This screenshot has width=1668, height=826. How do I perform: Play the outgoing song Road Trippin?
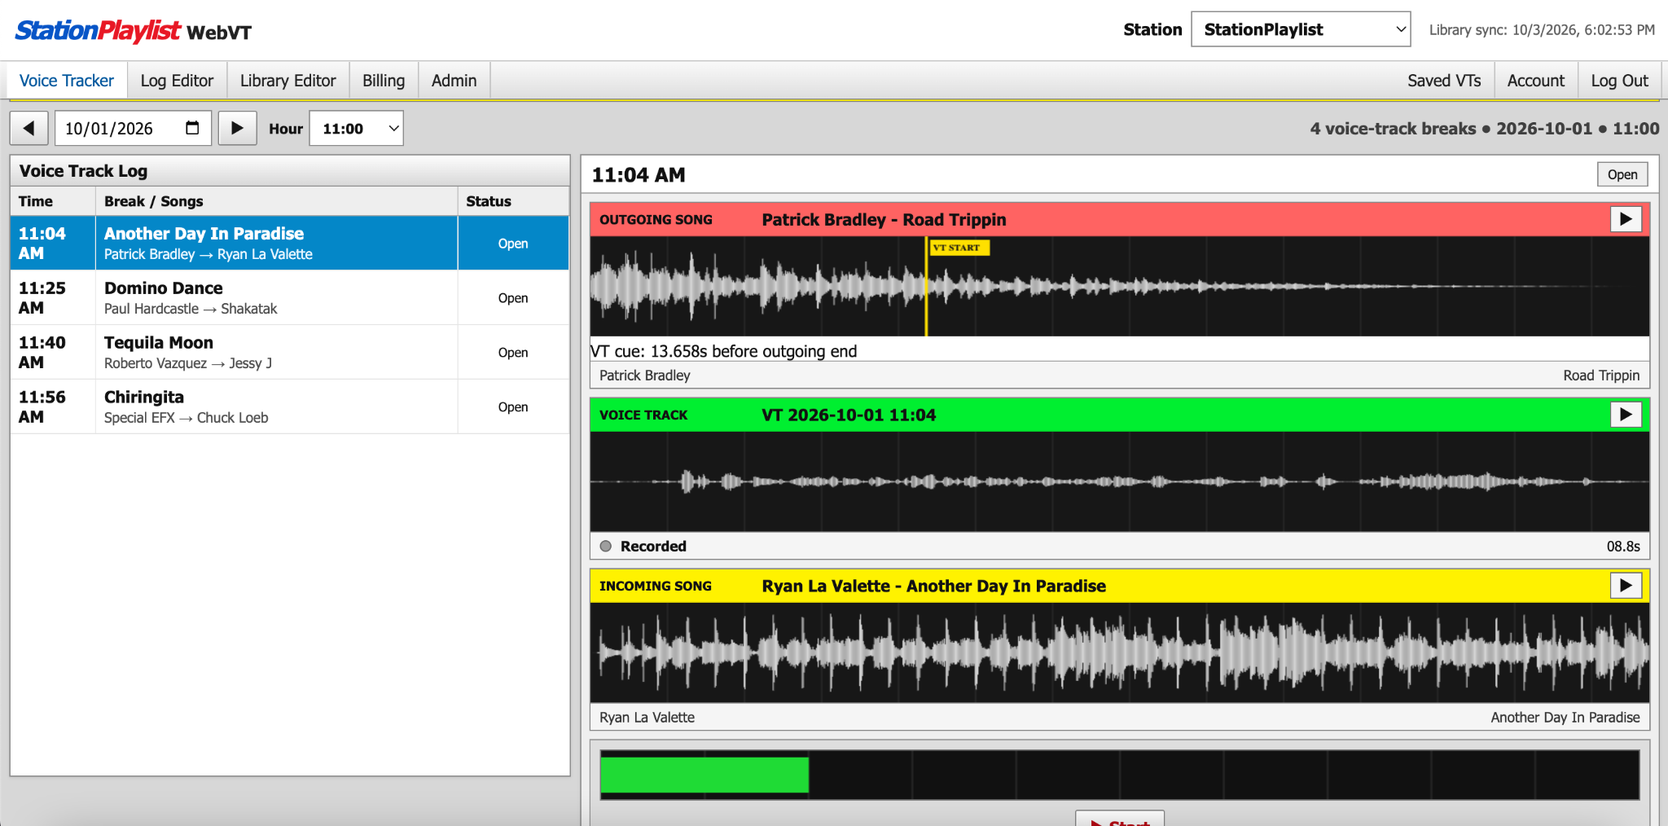point(1626,219)
